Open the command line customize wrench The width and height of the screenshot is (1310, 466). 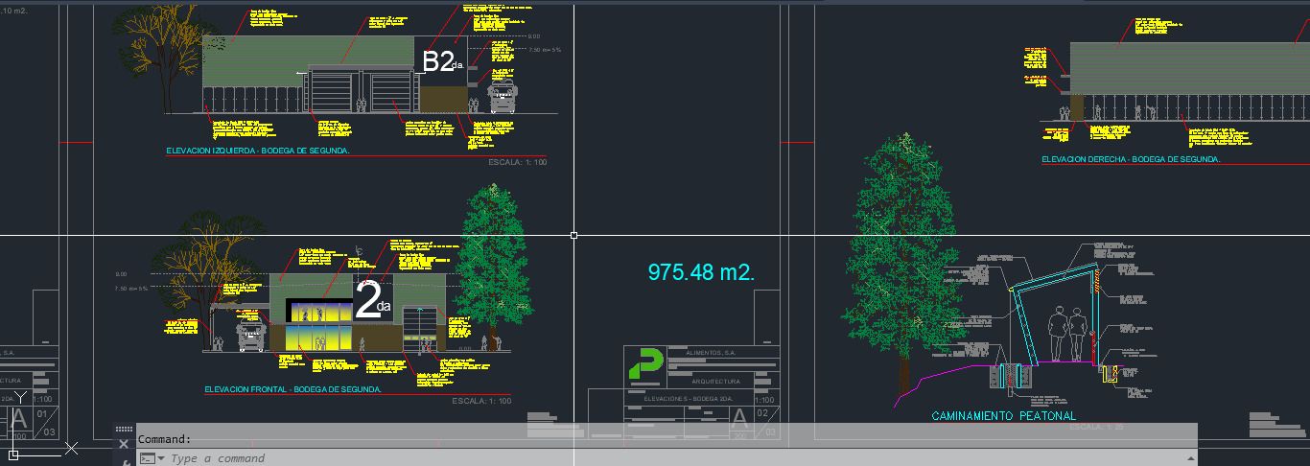tap(126, 462)
